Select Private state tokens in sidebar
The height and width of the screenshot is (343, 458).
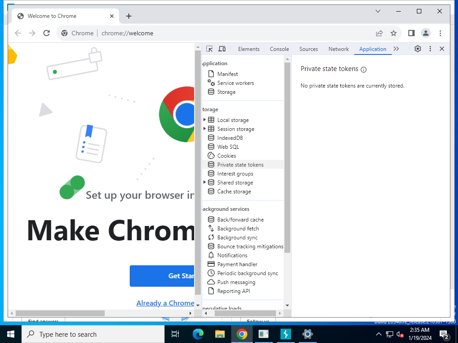(242, 164)
